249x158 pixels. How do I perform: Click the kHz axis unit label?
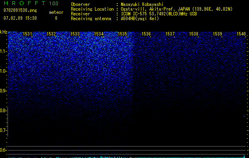(x=4, y=32)
